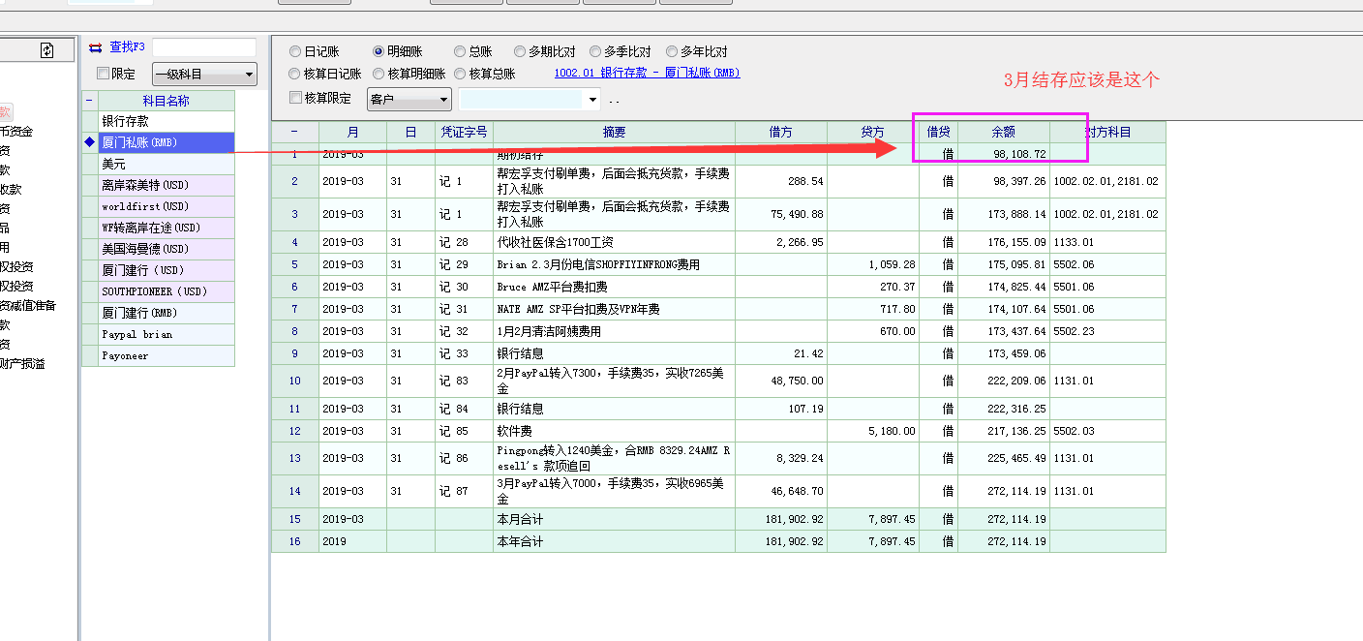Click the 查找F3 search label
Screen dimensions: 1363x641
coord(127,46)
